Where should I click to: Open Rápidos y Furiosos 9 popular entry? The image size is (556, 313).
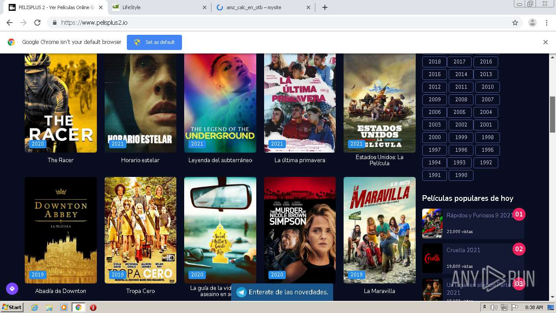tap(473, 223)
